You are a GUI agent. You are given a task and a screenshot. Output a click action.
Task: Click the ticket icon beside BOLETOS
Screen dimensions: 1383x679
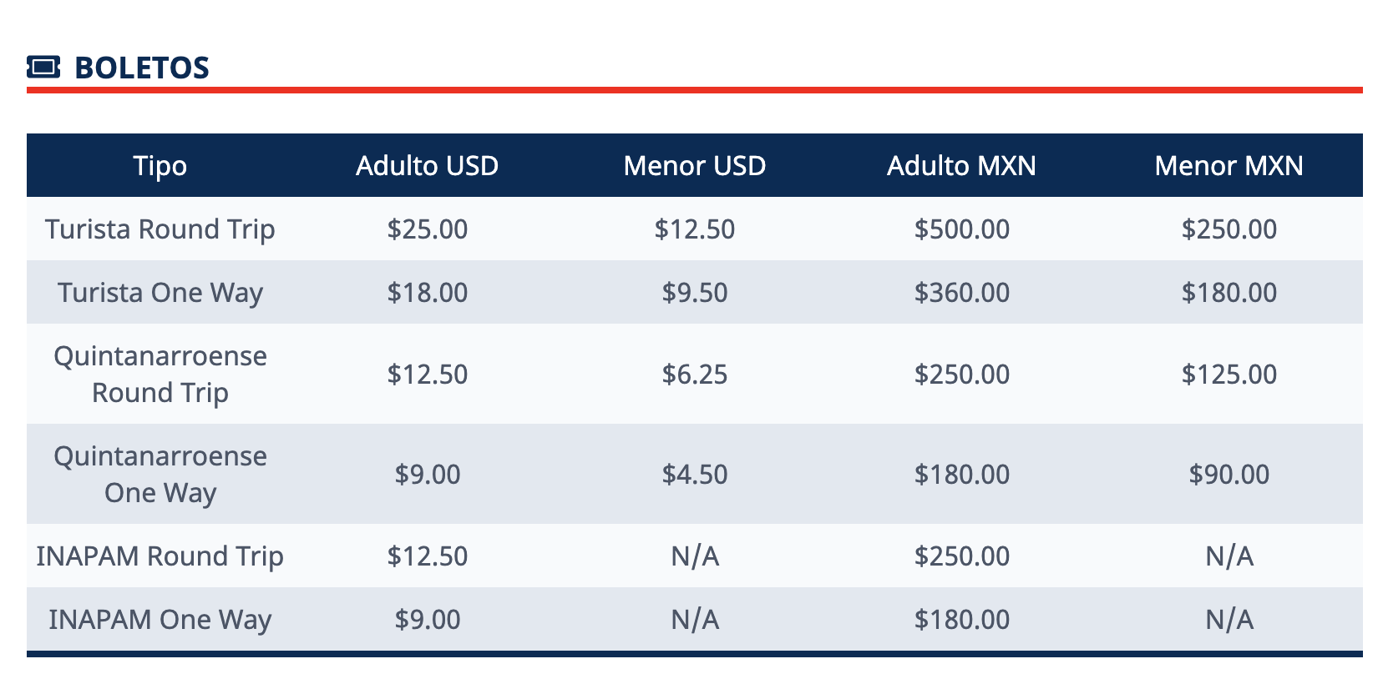point(43,67)
